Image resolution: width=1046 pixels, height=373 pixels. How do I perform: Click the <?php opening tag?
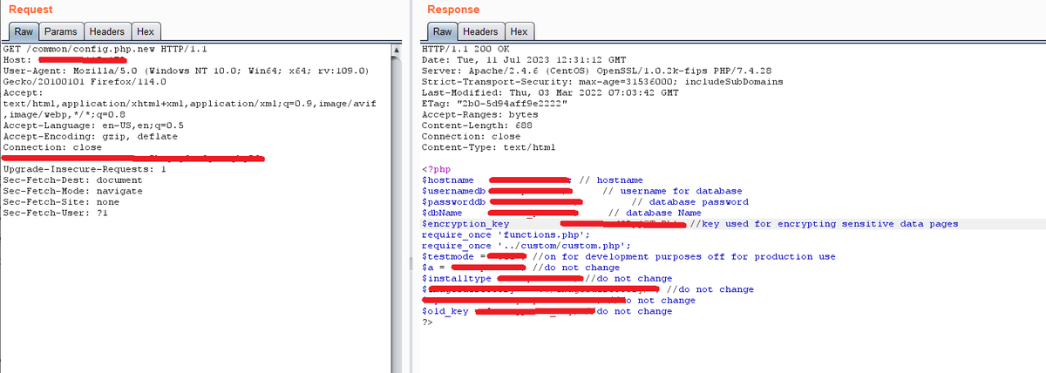point(436,169)
